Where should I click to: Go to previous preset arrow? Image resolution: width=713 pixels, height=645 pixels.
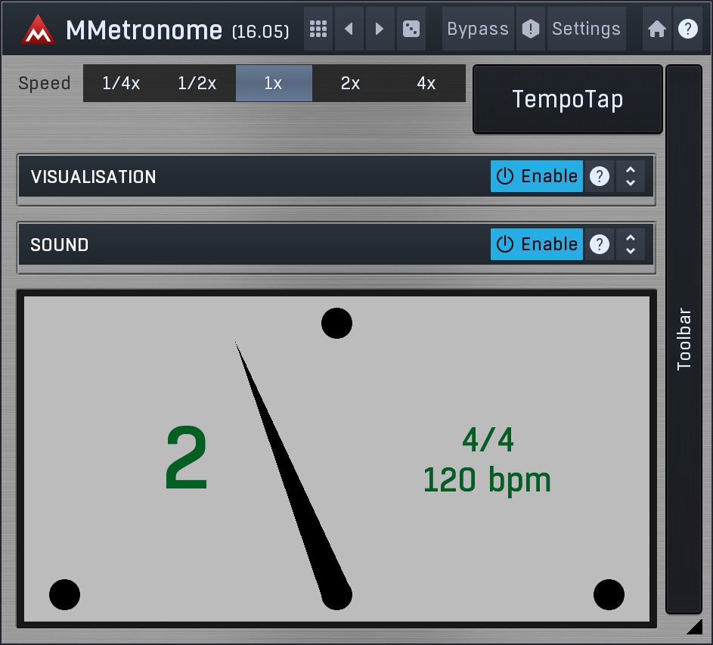(349, 29)
